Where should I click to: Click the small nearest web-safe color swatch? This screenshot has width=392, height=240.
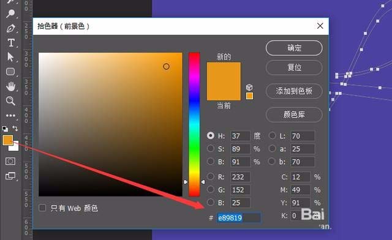point(249,96)
